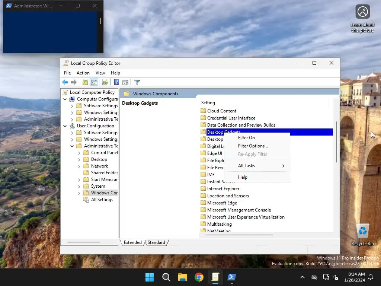Open File Explorer from the taskbar

(182, 277)
